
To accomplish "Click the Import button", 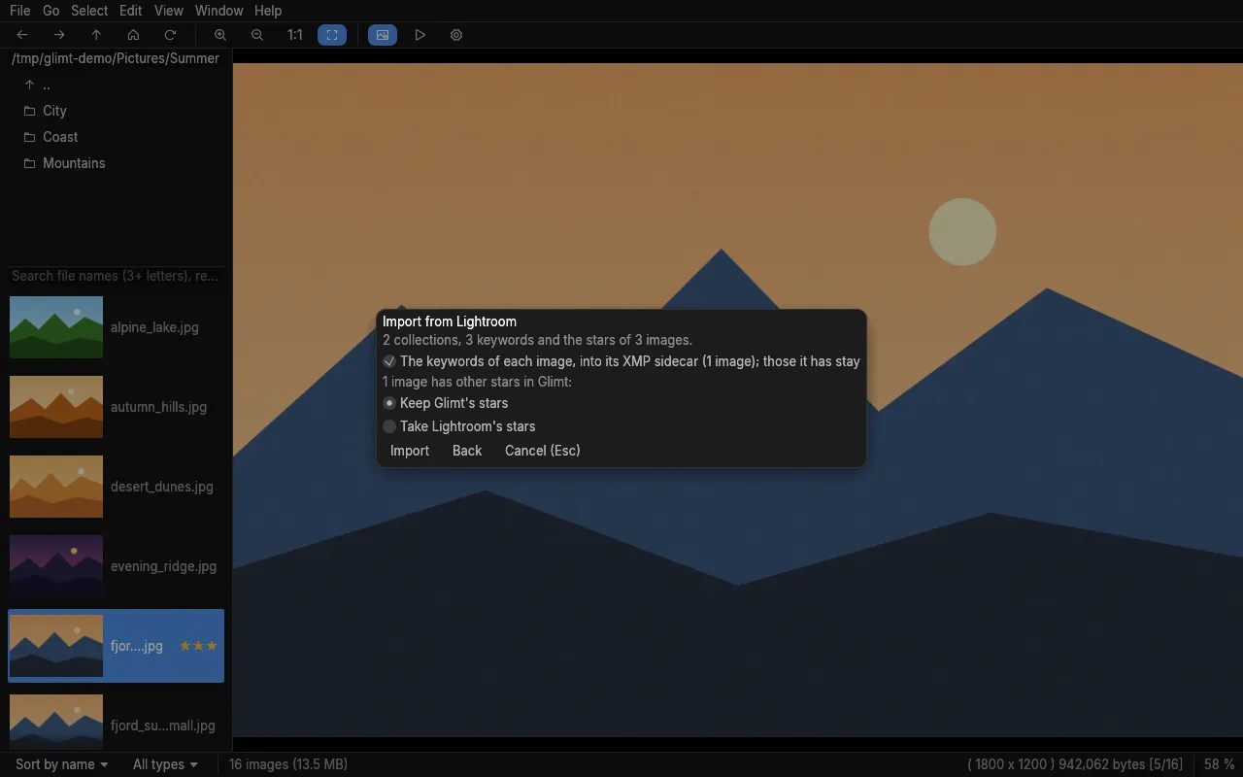I will [x=410, y=451].
